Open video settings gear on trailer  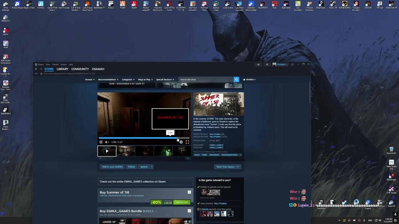click(x=181, y=142)
